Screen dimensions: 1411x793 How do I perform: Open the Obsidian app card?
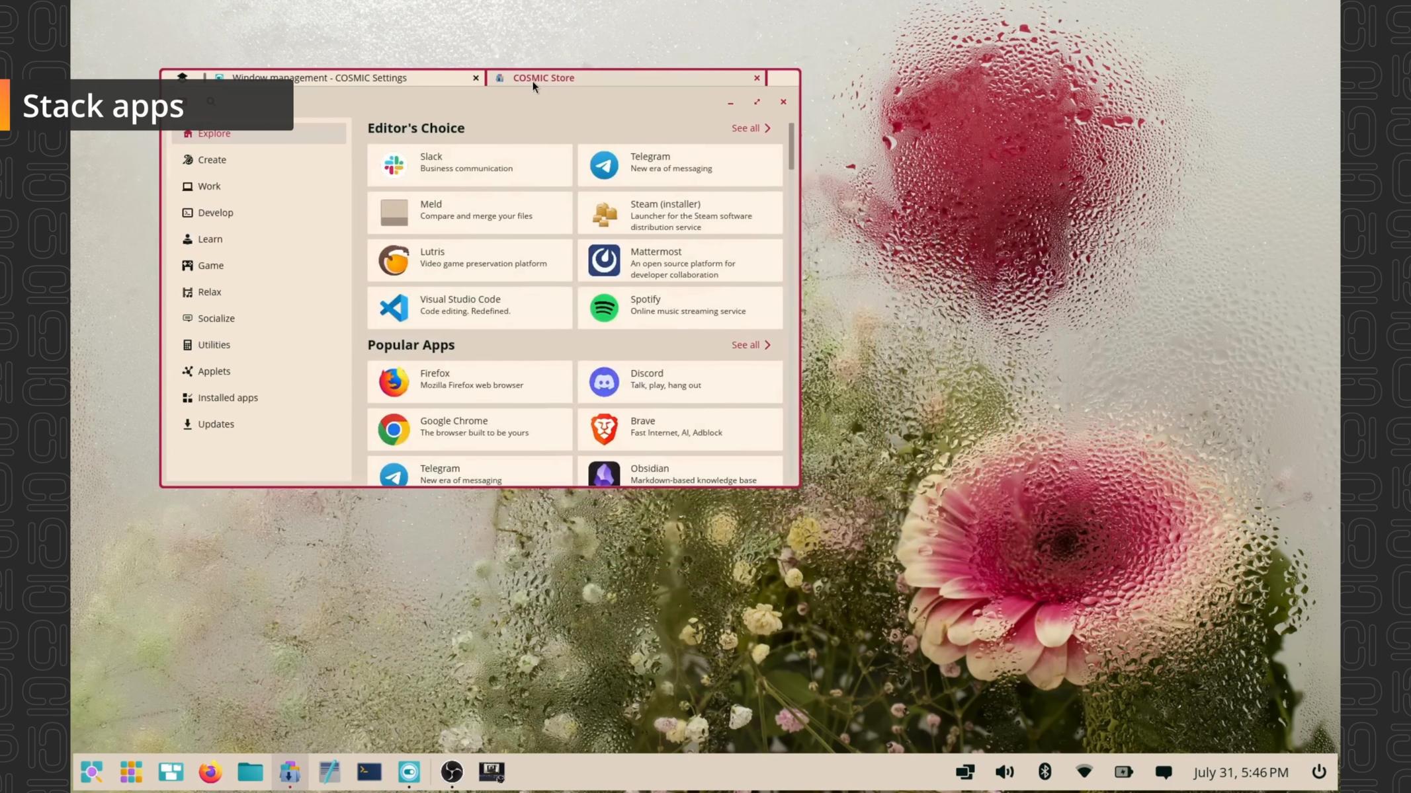tap(680, 471)
